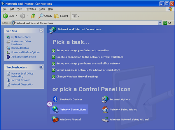Click the control menu icon in title bar
The image size is (175, 130).
click(x=3, y=4)
